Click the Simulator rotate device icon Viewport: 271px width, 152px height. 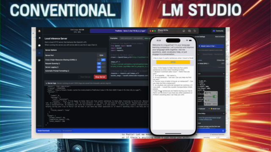[195, 31]
